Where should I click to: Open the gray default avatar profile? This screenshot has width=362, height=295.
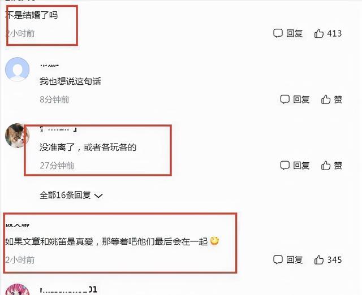tap(18, 69)
